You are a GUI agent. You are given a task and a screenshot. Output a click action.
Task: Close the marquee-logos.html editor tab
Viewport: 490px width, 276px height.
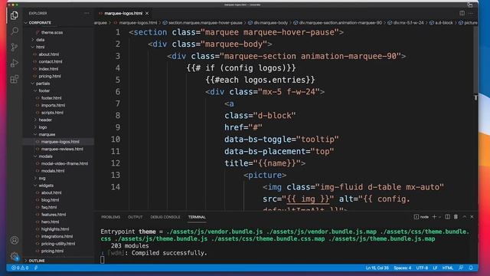(x=147, y=13)
